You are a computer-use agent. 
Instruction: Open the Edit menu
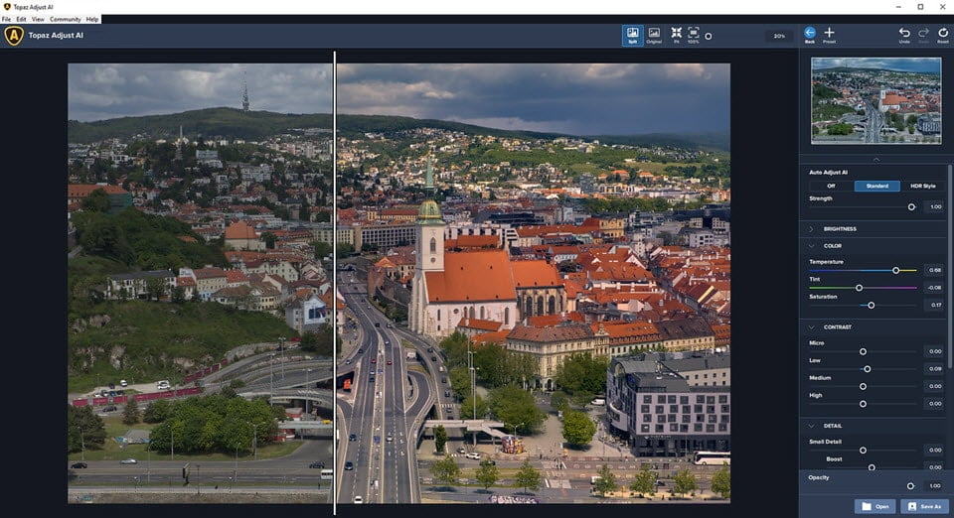point(21,20)
